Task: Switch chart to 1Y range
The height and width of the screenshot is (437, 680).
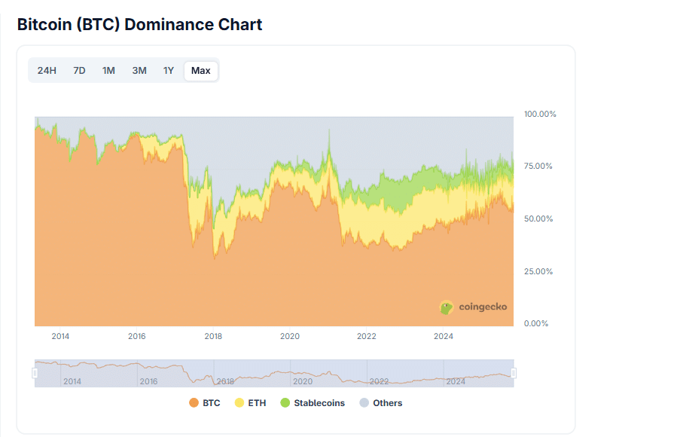Action: click(169, 71)
